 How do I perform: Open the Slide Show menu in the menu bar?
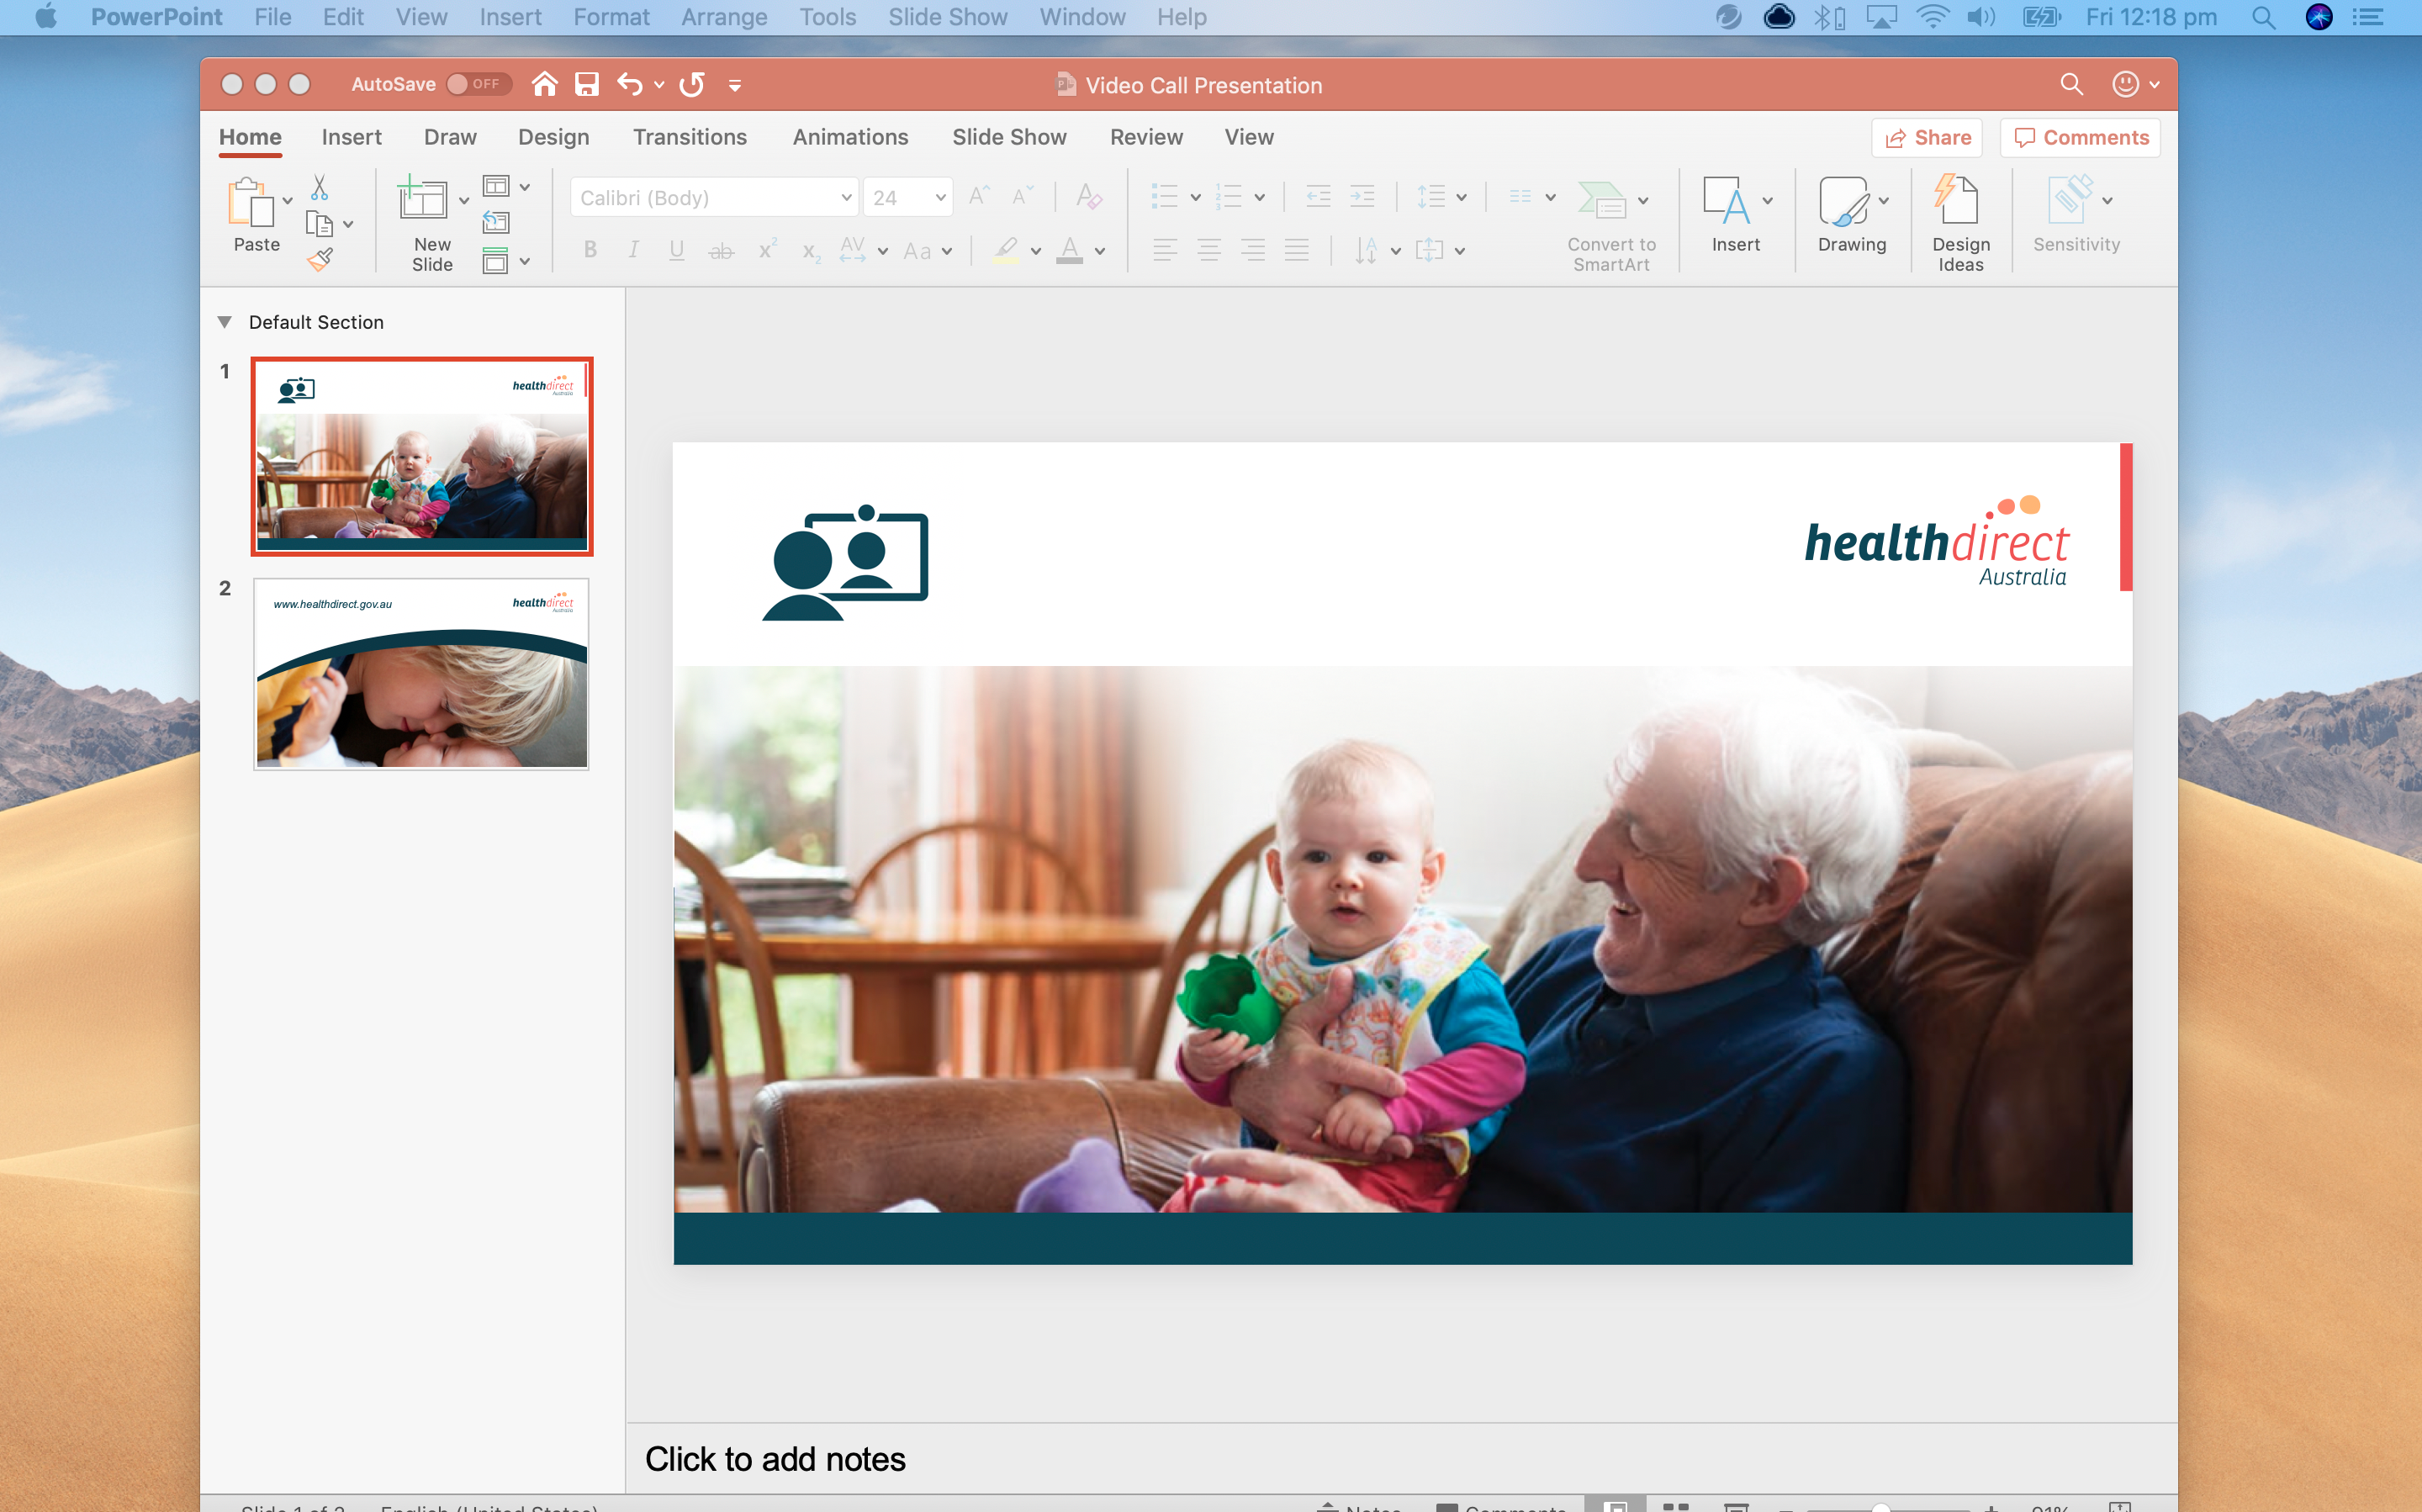pyautogui.click(x=946, y=17)
